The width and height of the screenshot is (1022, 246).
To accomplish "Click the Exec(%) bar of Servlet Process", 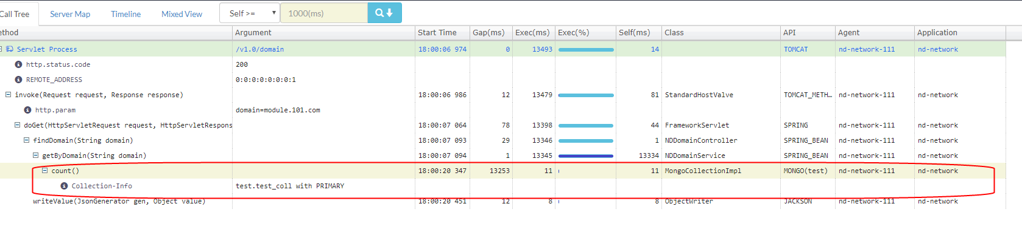I will point(586,49).
